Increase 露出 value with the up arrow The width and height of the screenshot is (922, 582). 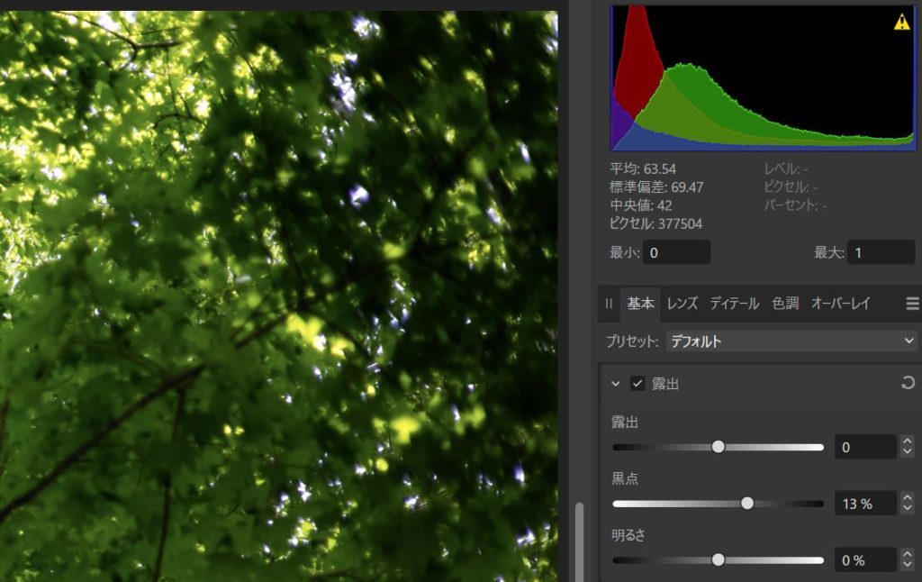908,441
